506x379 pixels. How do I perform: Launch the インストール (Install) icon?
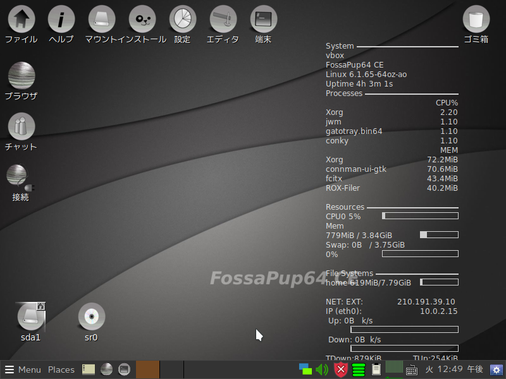142,19
